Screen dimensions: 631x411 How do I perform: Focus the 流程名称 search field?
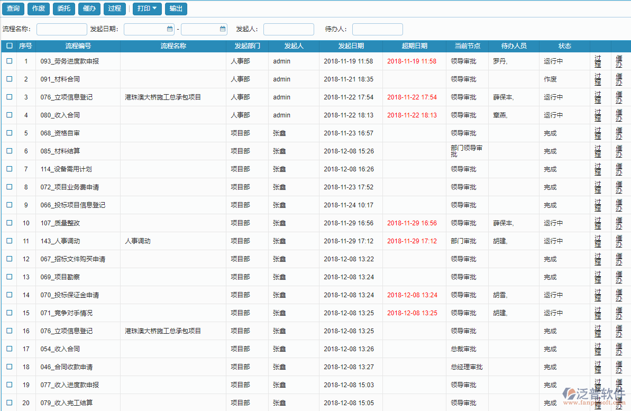click(x=62, y=30)
